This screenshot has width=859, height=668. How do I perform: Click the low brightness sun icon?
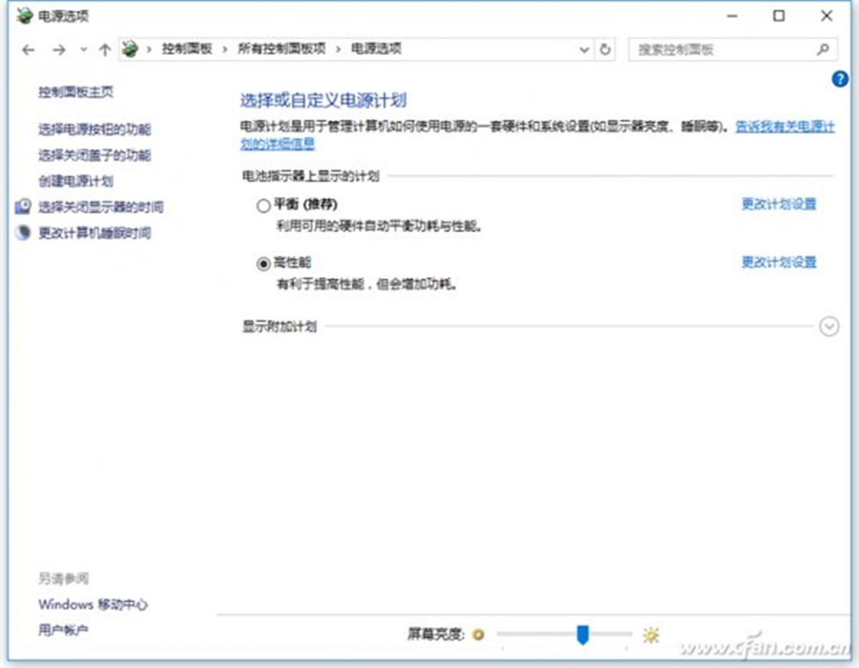[x=478, y=634]
